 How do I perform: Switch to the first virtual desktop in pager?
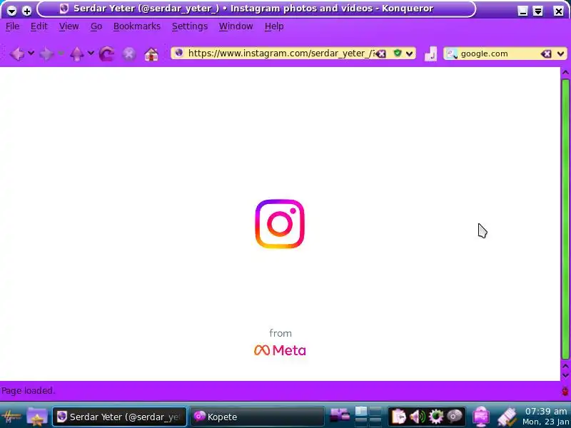pyautogui.click(x=361, y=412)
